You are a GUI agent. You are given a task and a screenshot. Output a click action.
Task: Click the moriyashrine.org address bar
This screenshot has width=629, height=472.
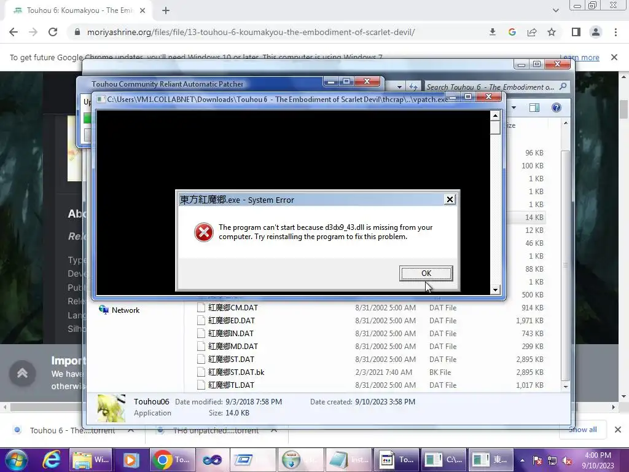tap(251, 32)
